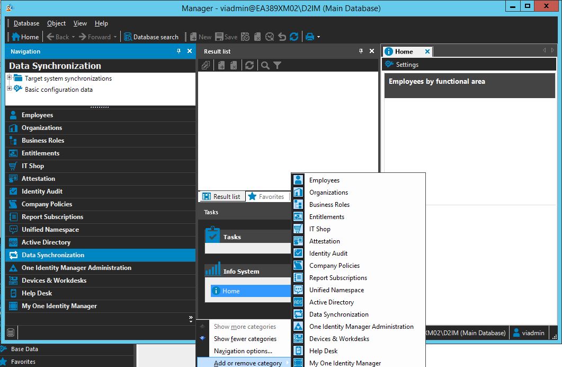
Task: Click Unified Namespace icon in Navigation
Action: (x=13, y=230)
